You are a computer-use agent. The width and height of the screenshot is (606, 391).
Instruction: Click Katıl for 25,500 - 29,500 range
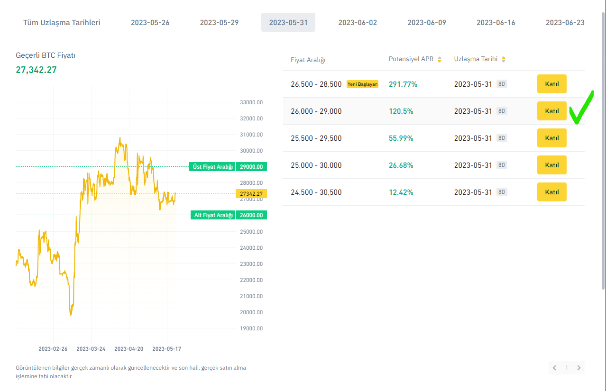[551, 138]
